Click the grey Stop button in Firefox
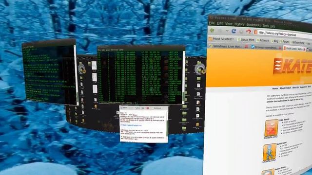The width and height of the screenshot is (312, 175). [x=241, y=32]
